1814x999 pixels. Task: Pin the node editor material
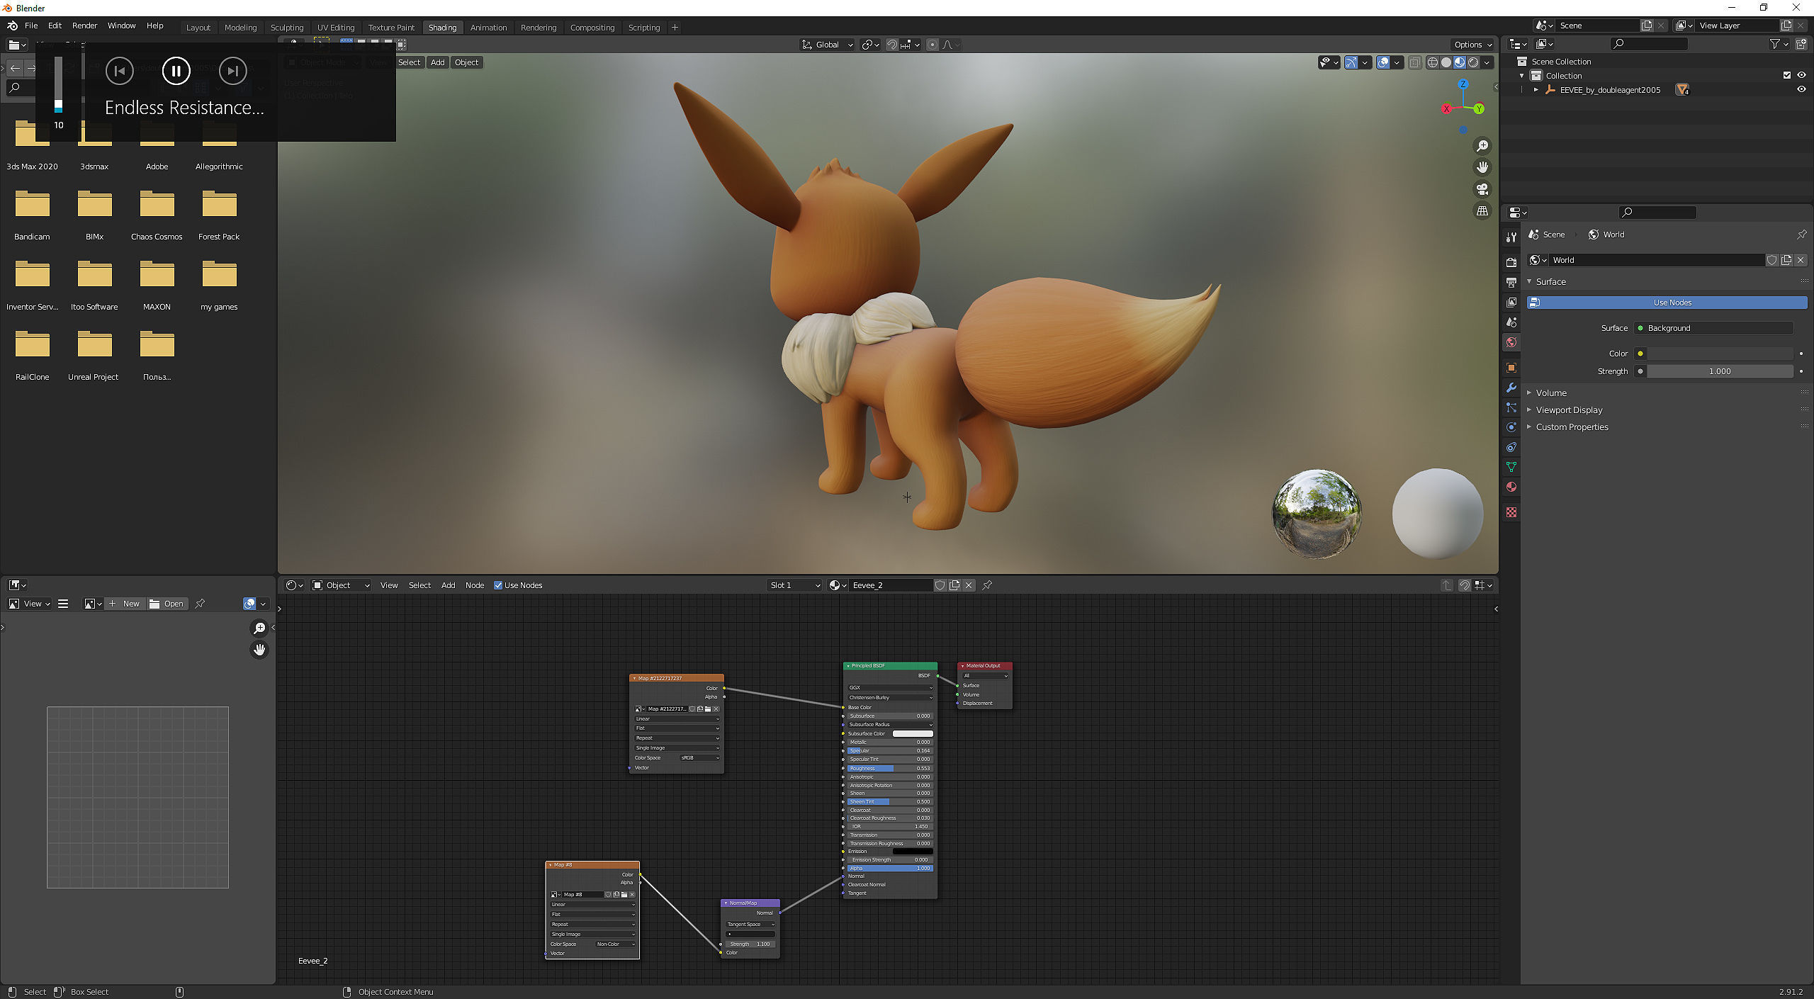(987, 585)
